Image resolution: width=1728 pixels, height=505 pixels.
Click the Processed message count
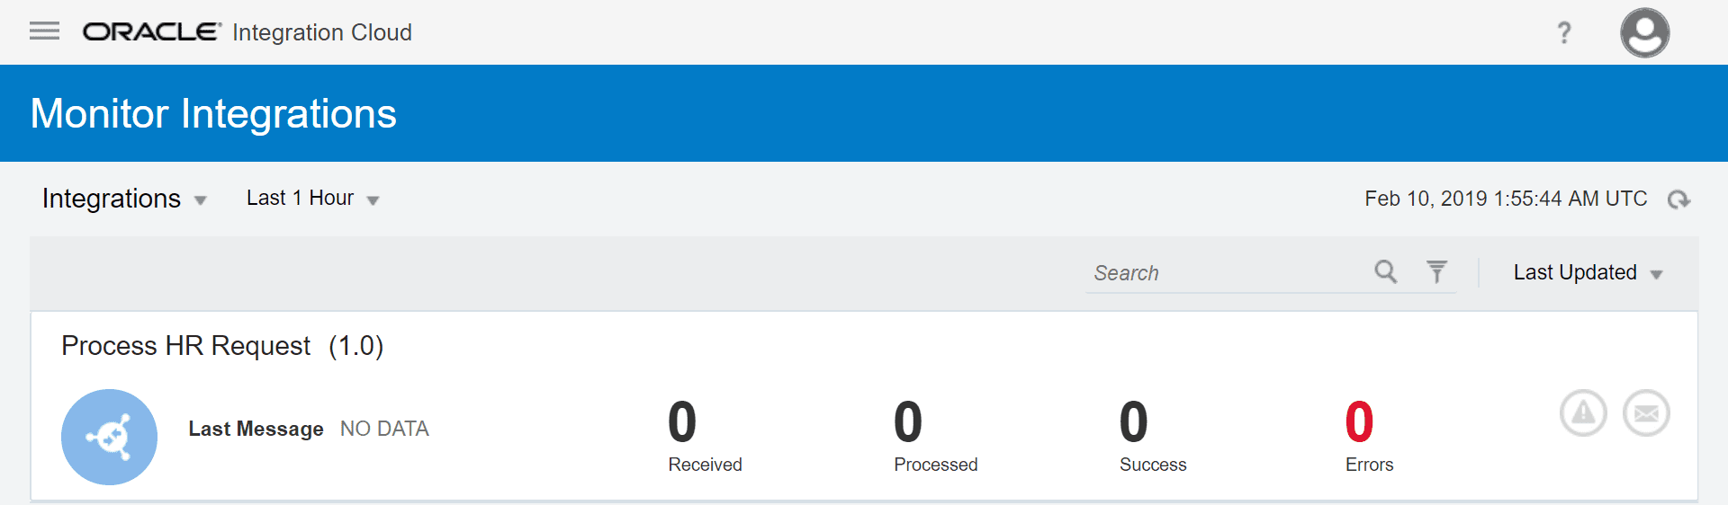908,422
